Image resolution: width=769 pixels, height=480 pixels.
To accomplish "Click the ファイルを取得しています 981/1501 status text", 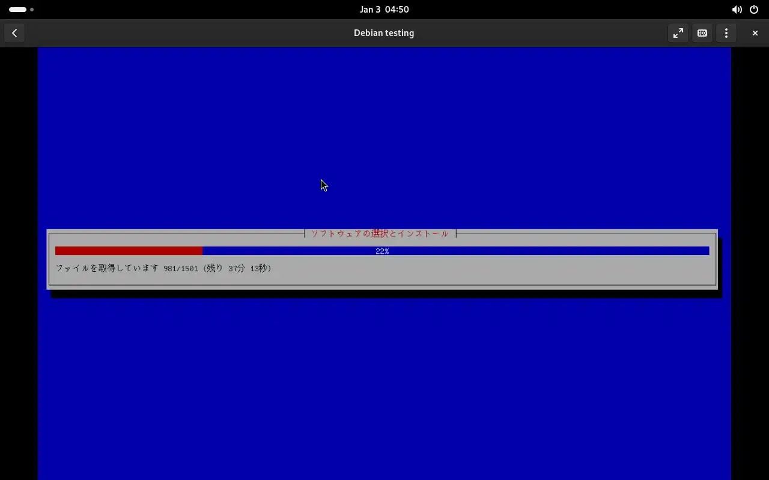I will [164, 268].
